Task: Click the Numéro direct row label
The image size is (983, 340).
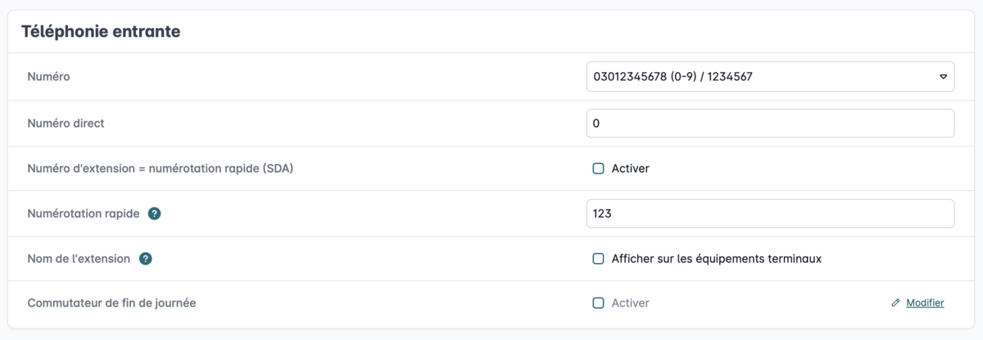Action: click(x=66, y=124)
